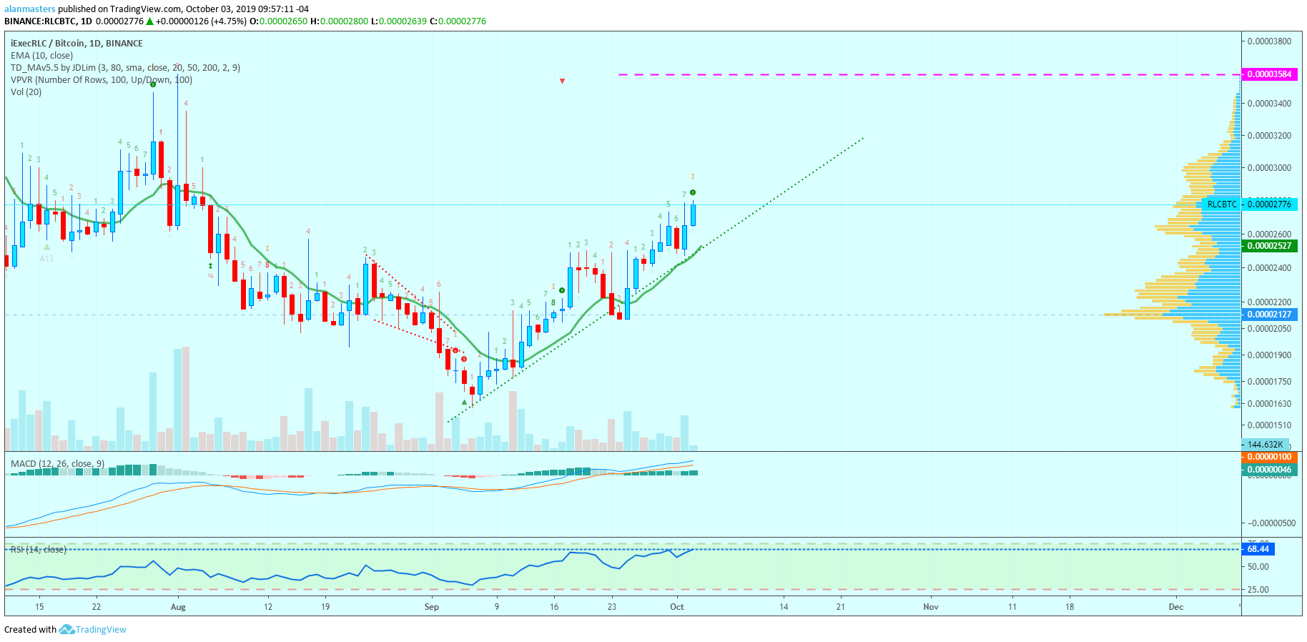Click the green up arrow beside the price change

[x=150, y=21]
